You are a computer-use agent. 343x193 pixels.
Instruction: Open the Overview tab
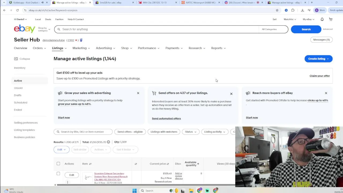21,48
